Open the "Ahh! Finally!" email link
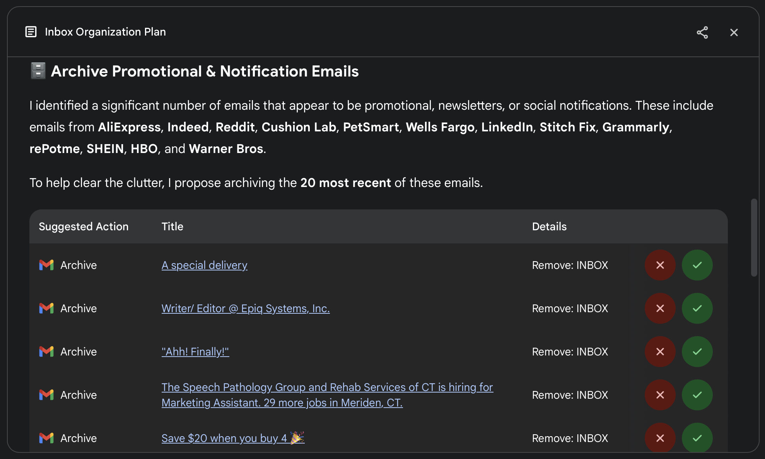 click(195, 352)
